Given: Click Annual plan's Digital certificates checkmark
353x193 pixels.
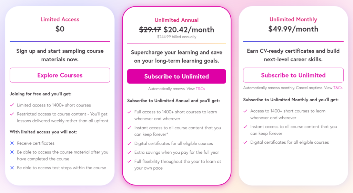Looking at the screenshot, I should (x=130, y=143).
